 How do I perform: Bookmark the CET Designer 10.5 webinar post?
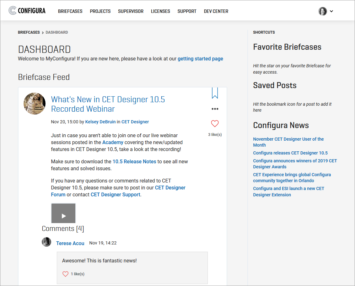pos(215,93)
